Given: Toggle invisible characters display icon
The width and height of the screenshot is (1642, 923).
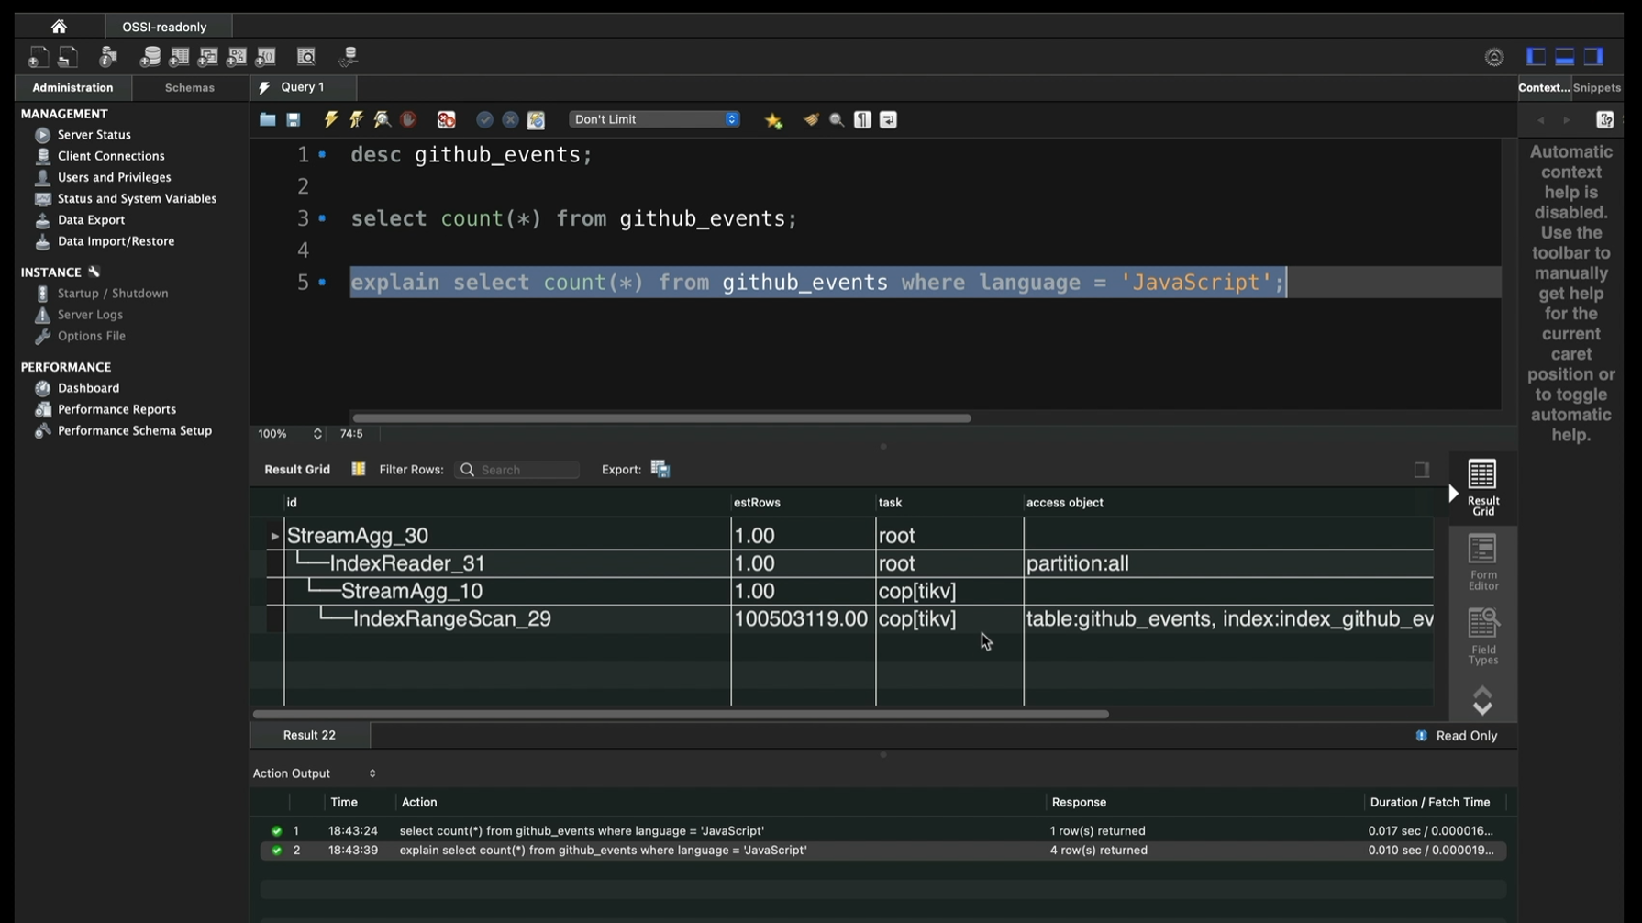Looking at the screenshot, I should coord(862,119).
